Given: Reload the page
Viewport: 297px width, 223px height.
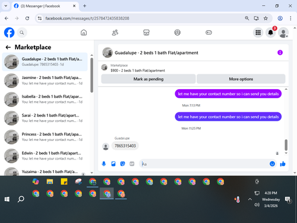Looking at the screenshot, I should [27, 18].
